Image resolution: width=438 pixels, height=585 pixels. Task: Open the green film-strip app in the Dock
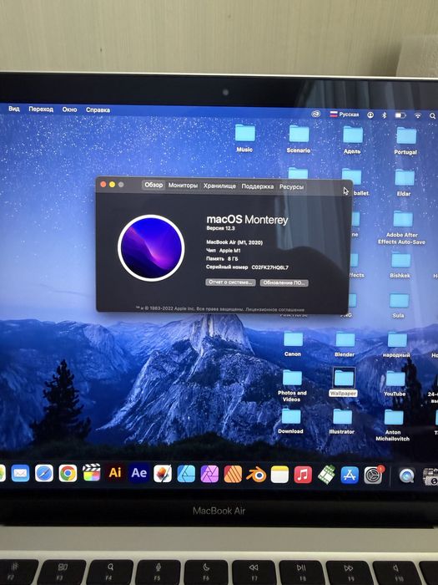tap(327, 475)
